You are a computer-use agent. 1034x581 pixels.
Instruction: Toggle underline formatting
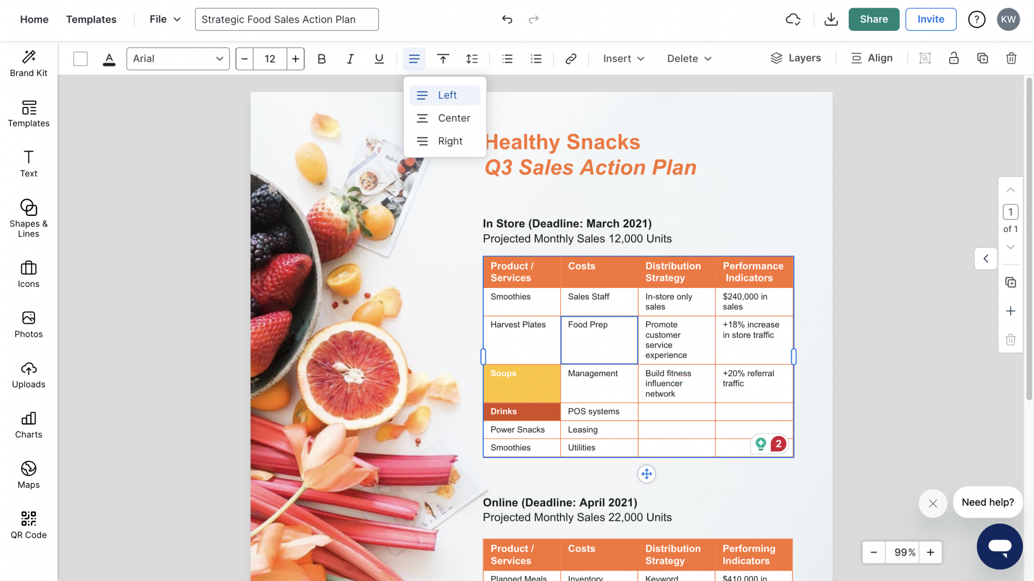[x=379, y=59]
